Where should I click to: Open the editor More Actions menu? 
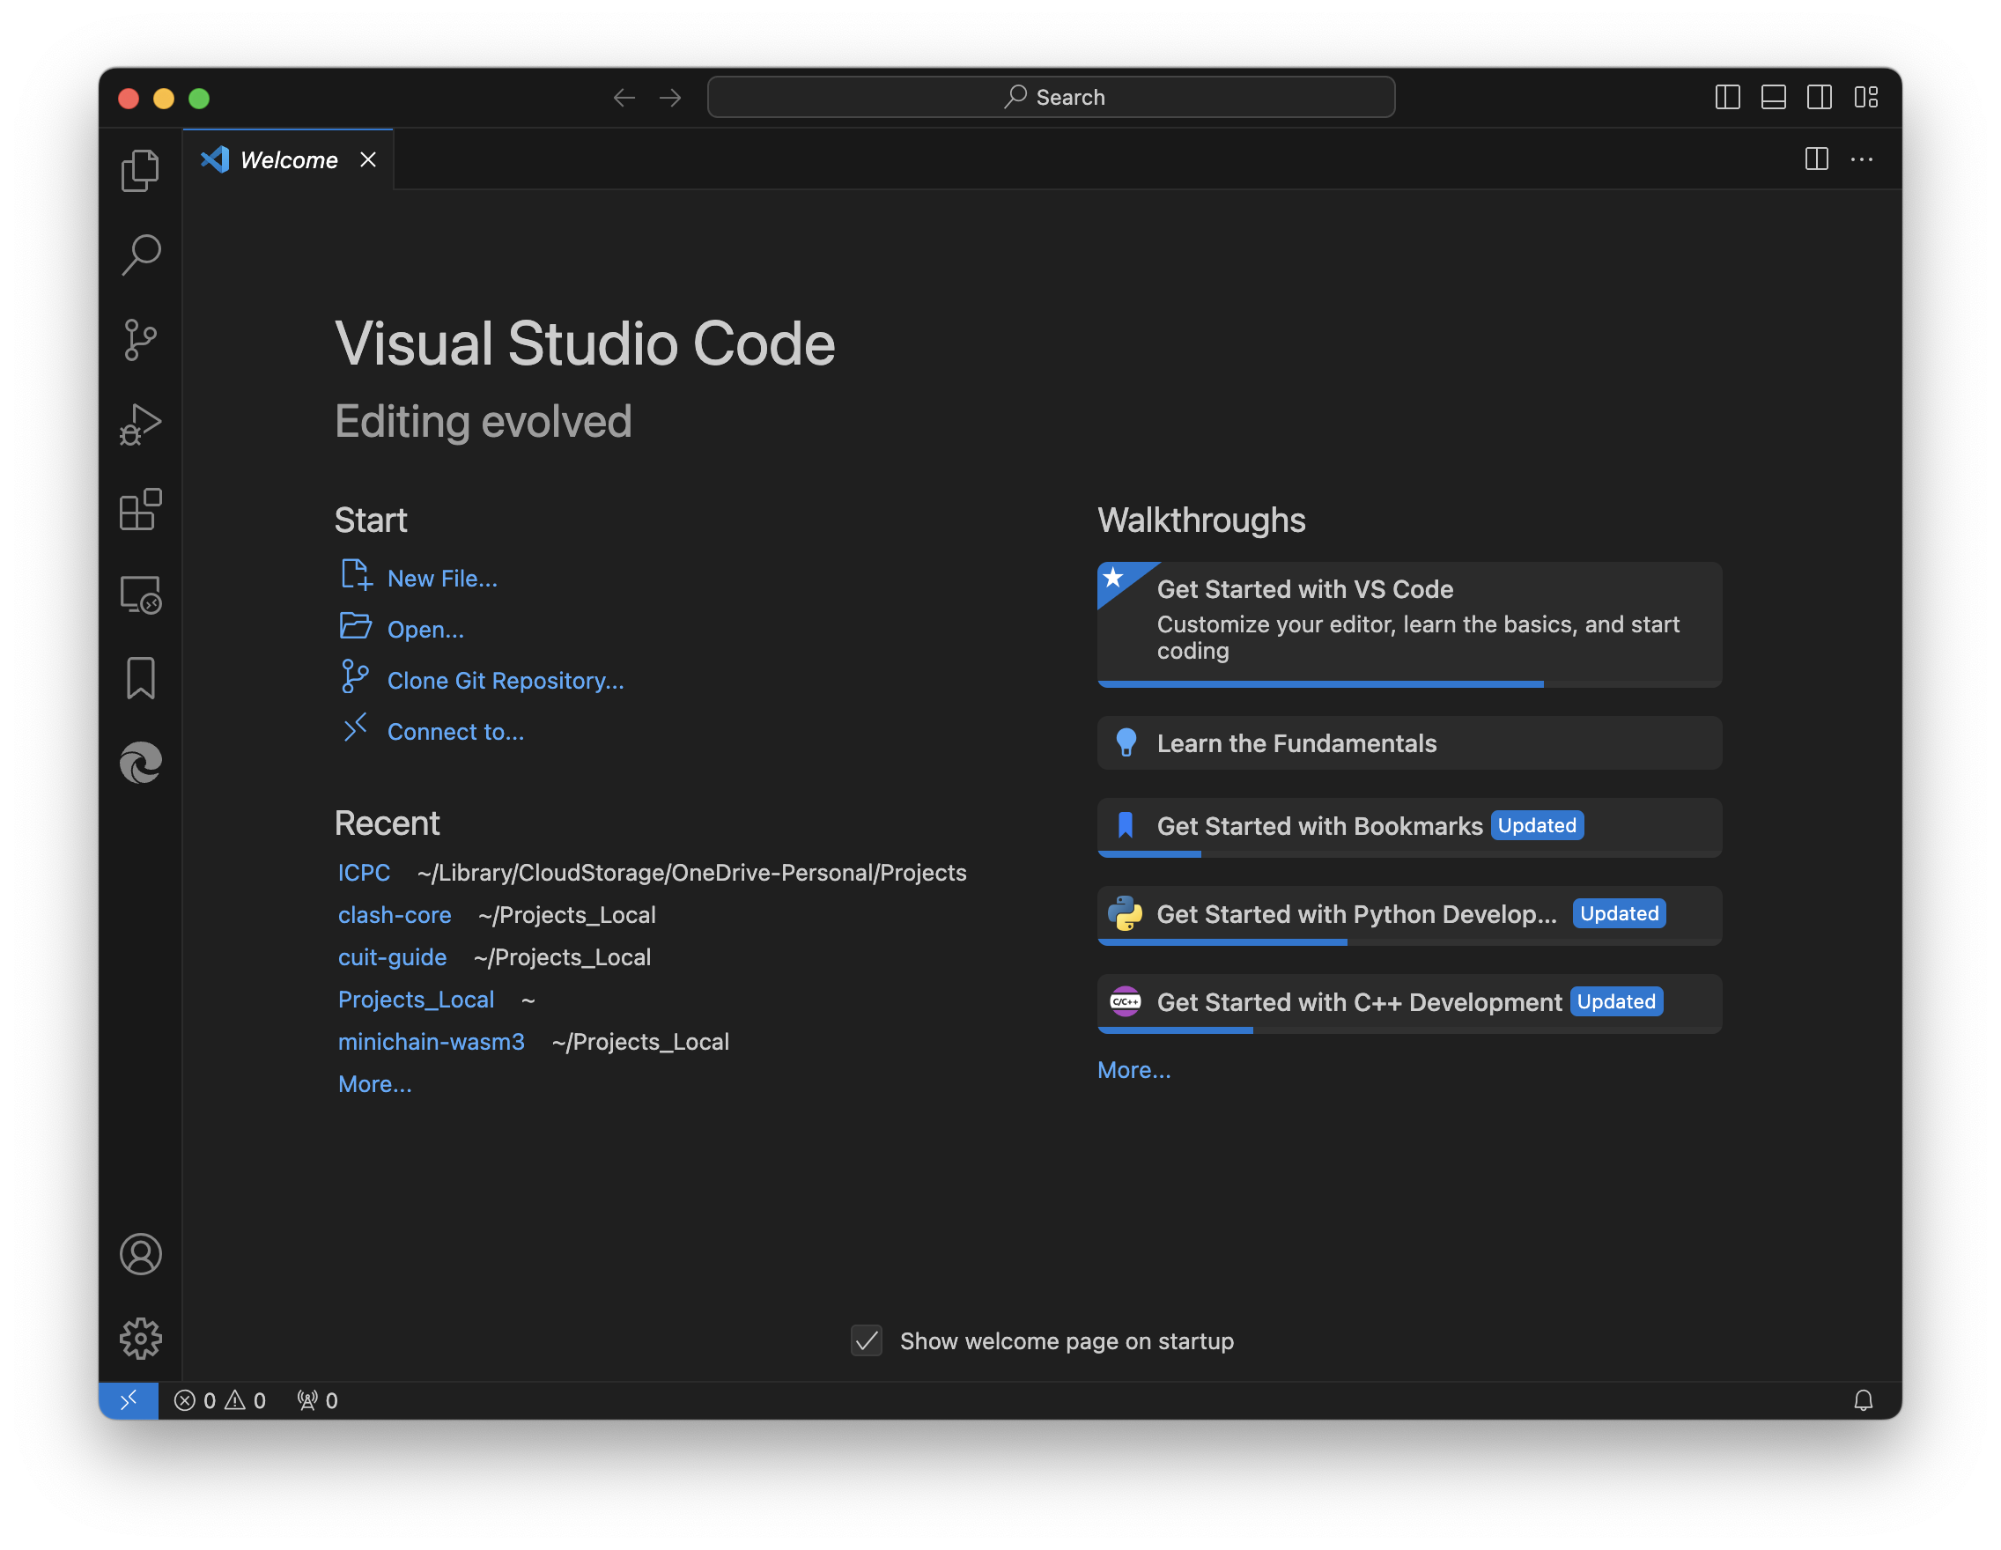1861,159
